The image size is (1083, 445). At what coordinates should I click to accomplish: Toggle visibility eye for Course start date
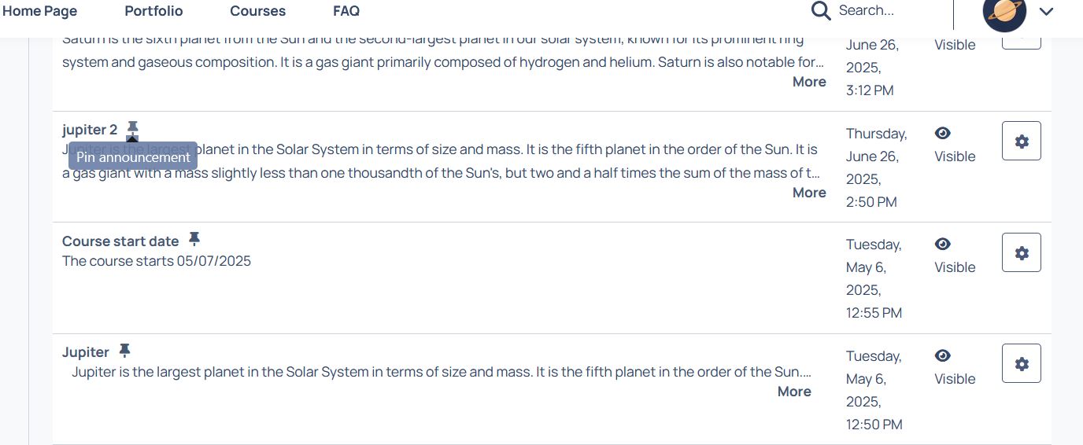[x=943, y=245]
